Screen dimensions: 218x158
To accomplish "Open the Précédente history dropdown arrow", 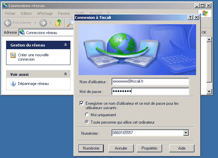I will click(x=36, y=23).
